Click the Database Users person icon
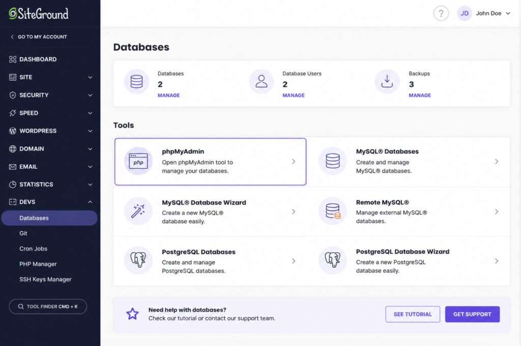 tap(262, 82)
